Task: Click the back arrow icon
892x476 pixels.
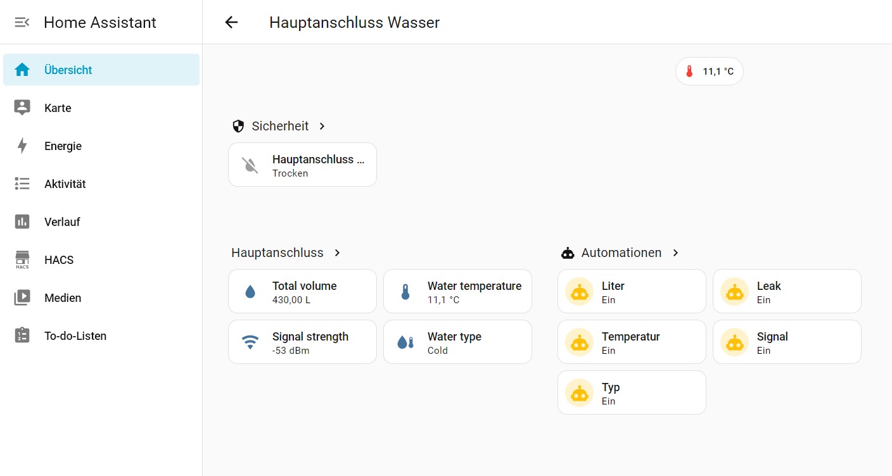Action: click(231, 23)
